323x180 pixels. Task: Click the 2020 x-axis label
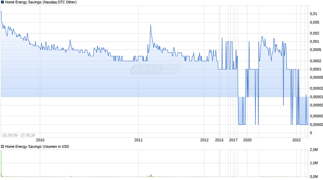click(247, 140)
